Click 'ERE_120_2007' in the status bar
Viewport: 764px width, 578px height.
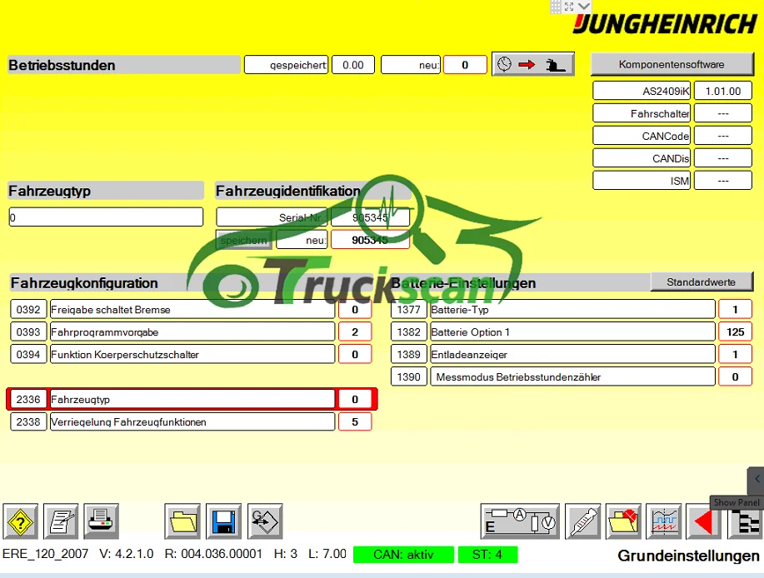[45, 554]
